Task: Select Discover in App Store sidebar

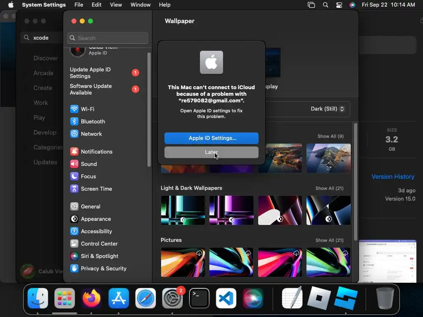Action: point(45,58)
